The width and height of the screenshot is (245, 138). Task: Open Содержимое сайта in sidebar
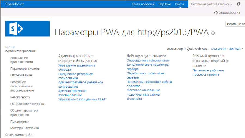[x=19, y=134]
